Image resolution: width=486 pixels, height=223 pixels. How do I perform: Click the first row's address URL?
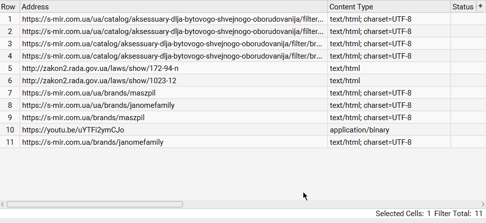click(172, 19)
